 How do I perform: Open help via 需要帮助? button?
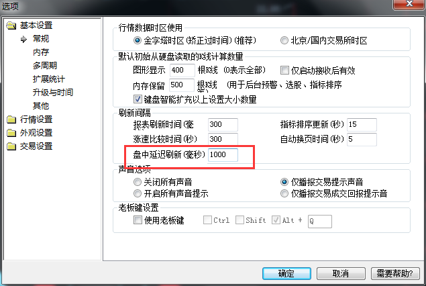[395, 273]
